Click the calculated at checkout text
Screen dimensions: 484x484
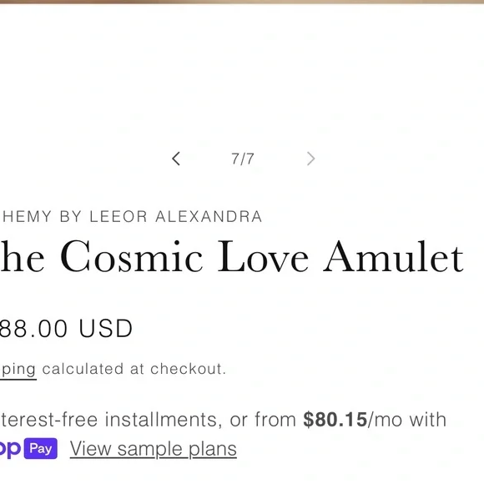click(134, 369)
